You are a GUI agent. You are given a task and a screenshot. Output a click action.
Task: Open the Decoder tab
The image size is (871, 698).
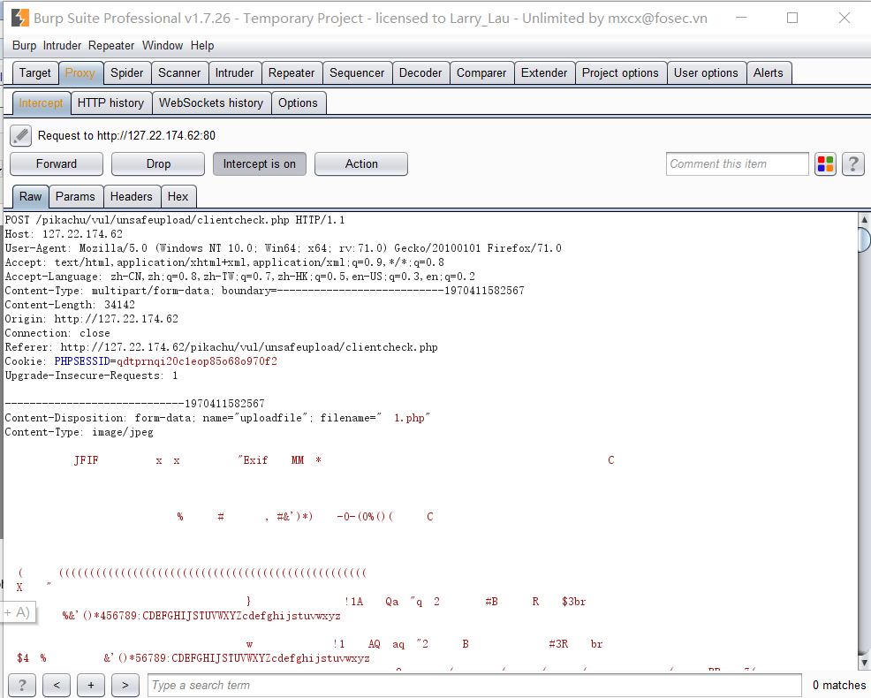click(420, 72)
